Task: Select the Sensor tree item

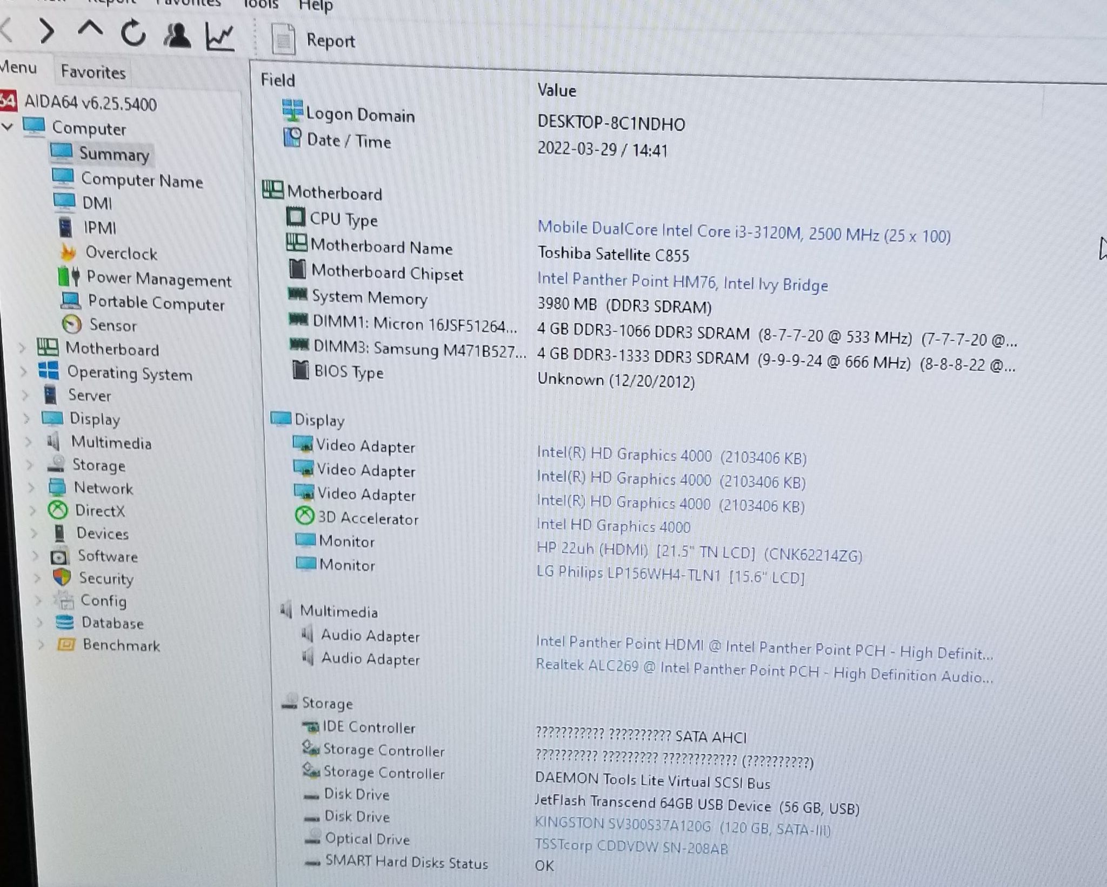Action: coord(112,325)
